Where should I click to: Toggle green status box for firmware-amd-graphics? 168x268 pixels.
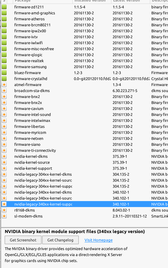coord(4,13)
